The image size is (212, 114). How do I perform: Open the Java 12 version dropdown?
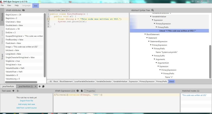pos(66,10)
